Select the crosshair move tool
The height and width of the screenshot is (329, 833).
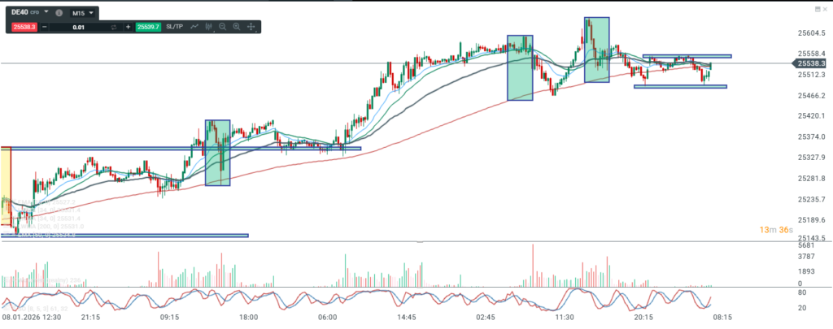click(x=251, y=27)
